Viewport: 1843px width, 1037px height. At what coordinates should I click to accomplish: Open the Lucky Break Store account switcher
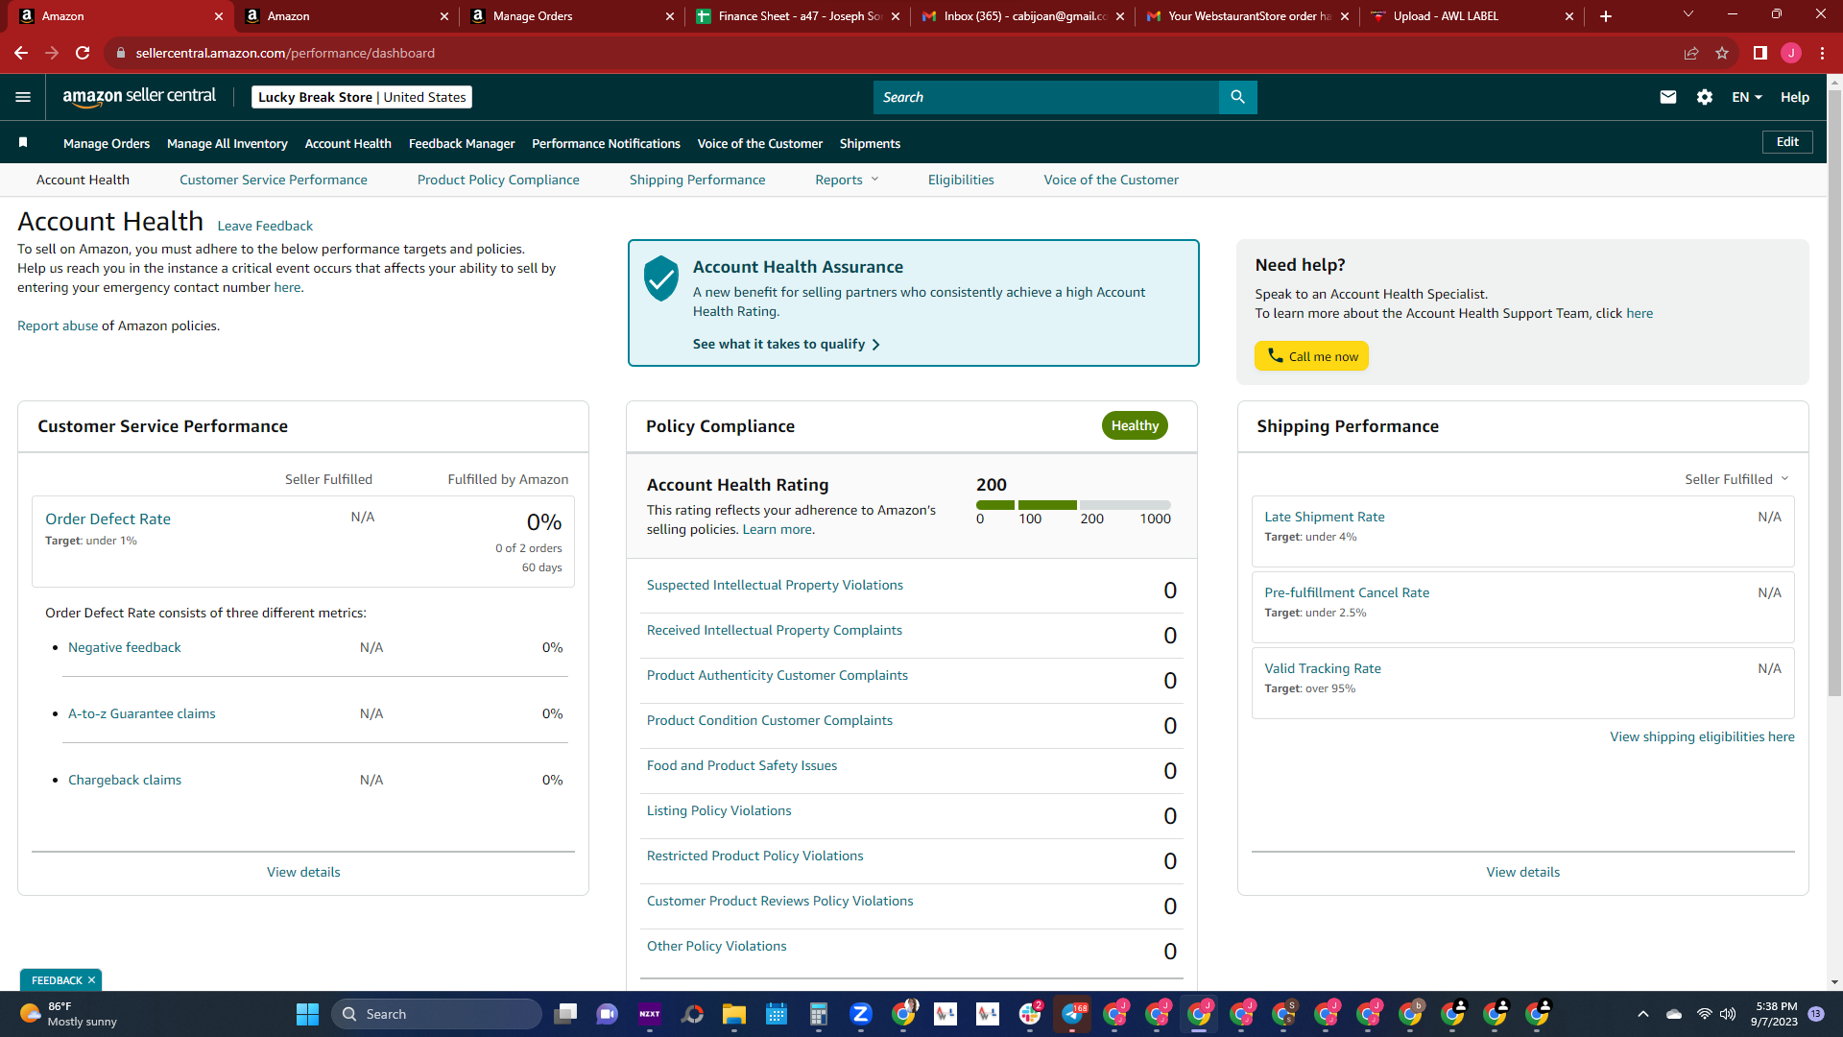(x=362, y=97)
